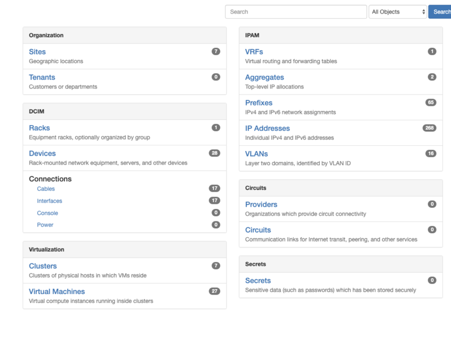Open the VRFs link

pos(254,52)
